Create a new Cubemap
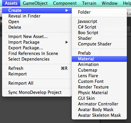Screen dimensions: 131x123 [x=99, y=70]
